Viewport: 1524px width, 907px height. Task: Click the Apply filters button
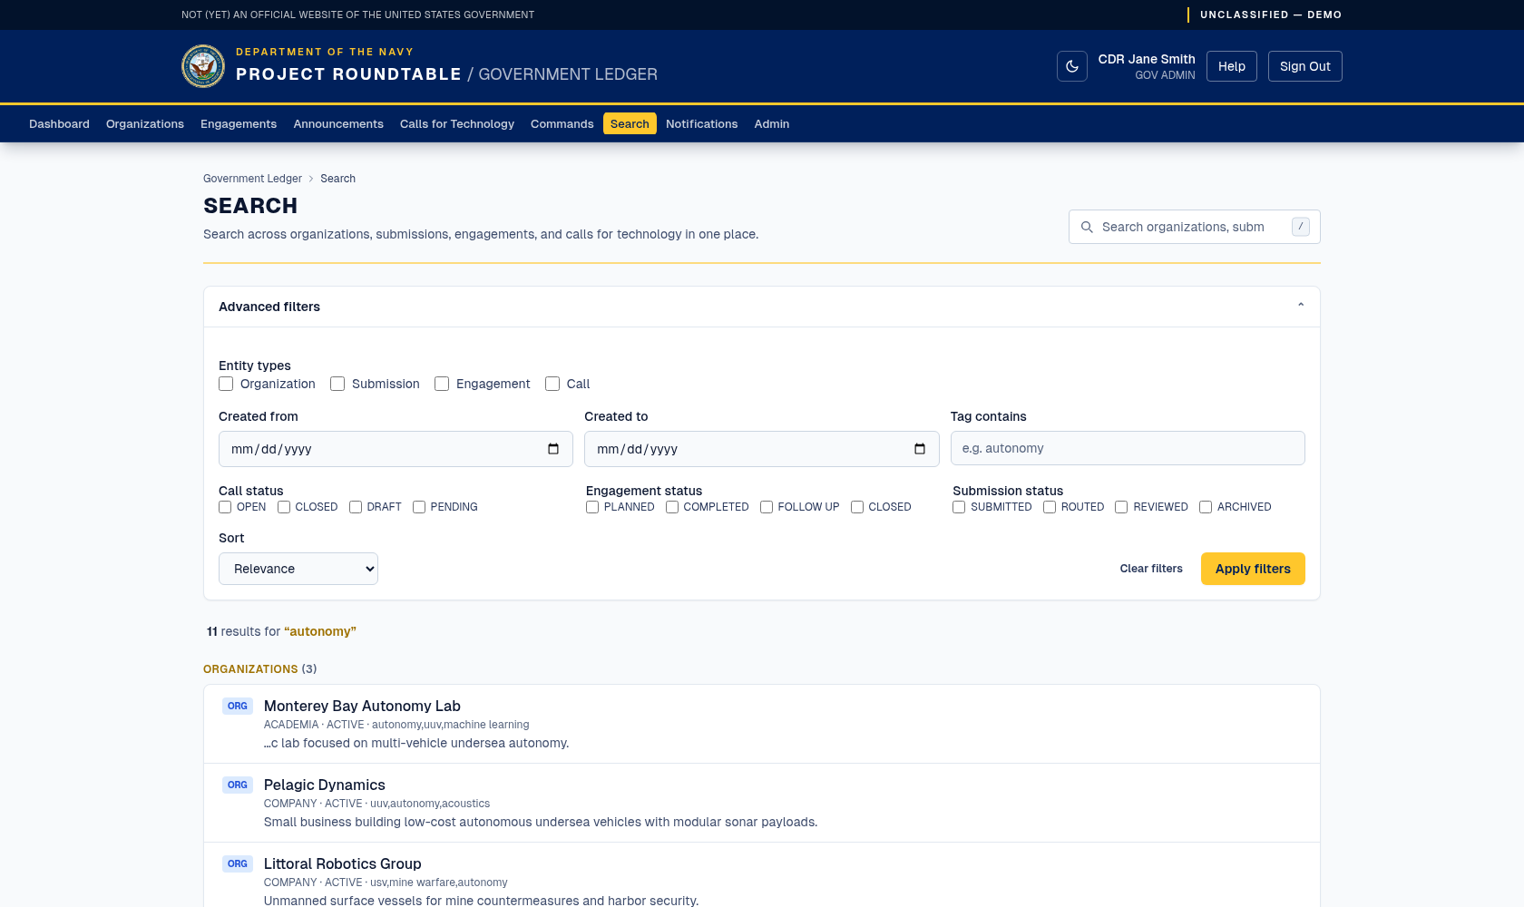(1253, 569)
